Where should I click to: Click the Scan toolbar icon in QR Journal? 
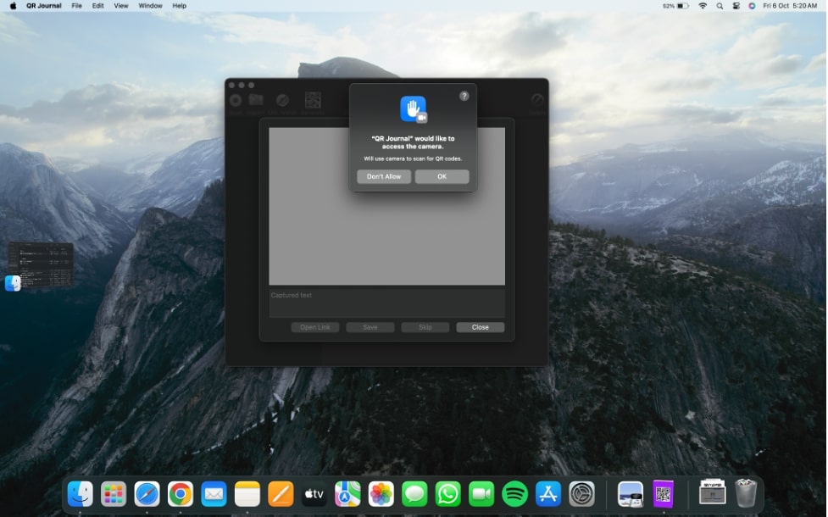236,101
